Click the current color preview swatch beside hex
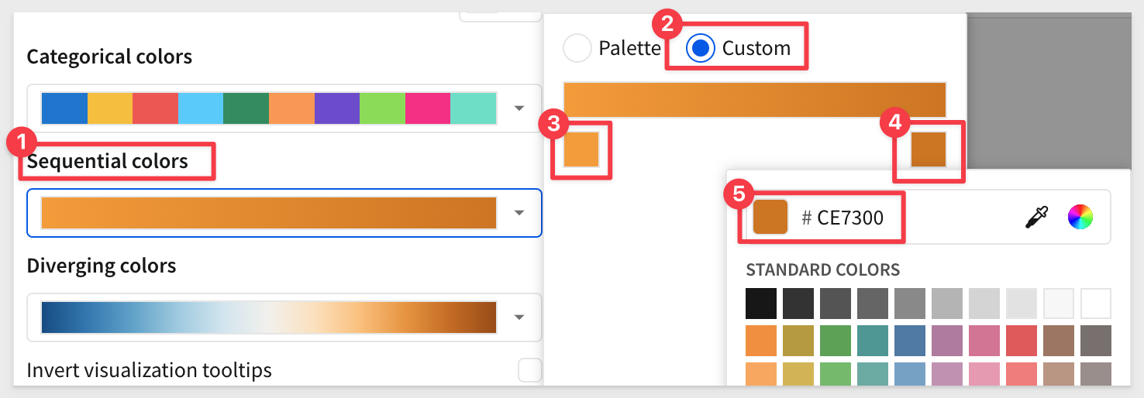1144x398 pixels. [x=770, y=218]
